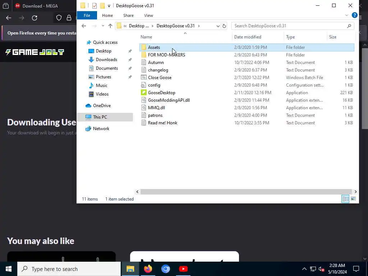
Task: Click DesktopGoose v0.31 breadcrumb in address bar
Action: [175, 26]
